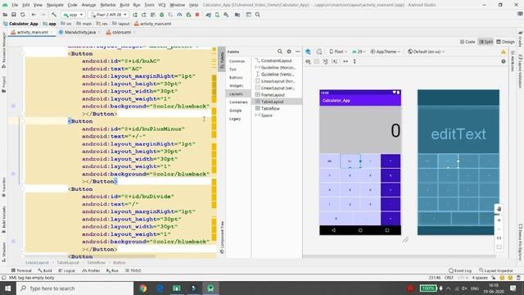Select the Legacy palette category

[x=235, y=118]
